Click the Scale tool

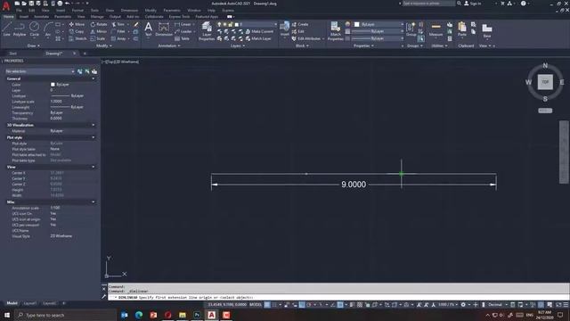pos(98,38)
